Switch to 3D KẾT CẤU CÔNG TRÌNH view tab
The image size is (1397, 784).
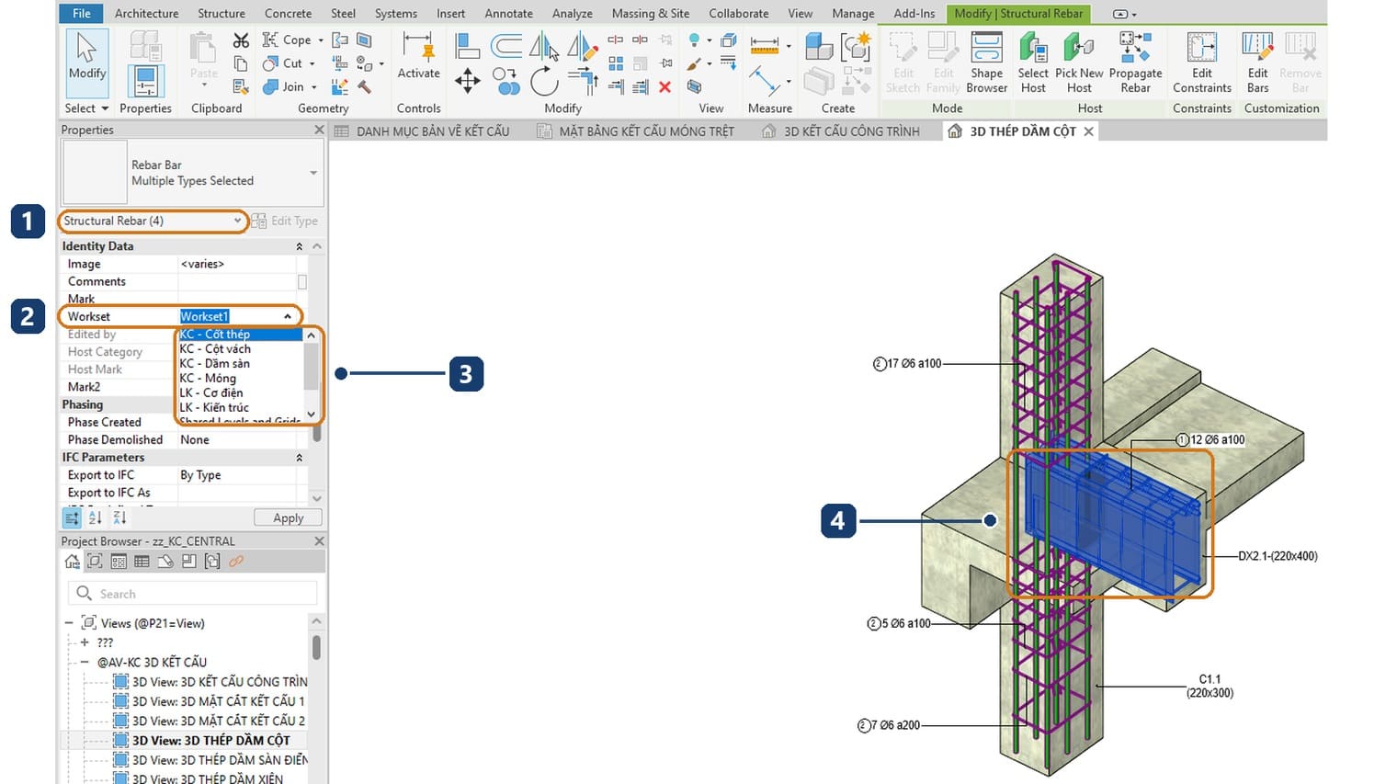[841, 131]
